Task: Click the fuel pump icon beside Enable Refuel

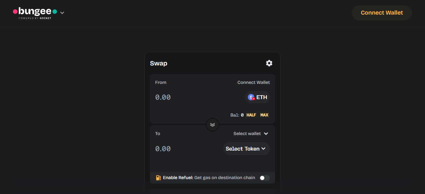Action: click(x=158, y=177)
